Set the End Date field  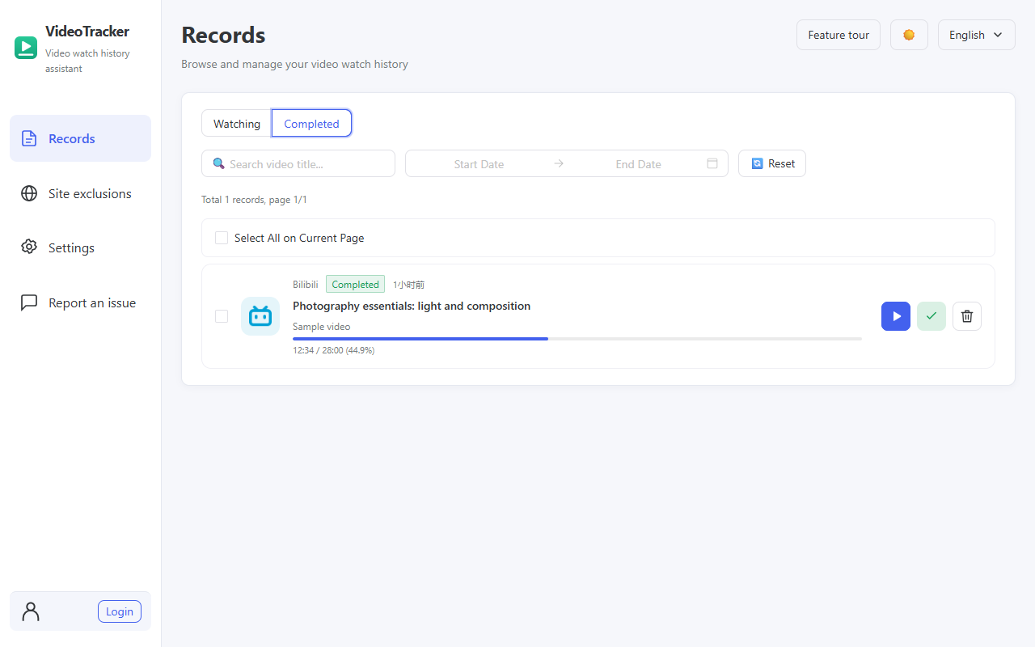pos(638,163)
